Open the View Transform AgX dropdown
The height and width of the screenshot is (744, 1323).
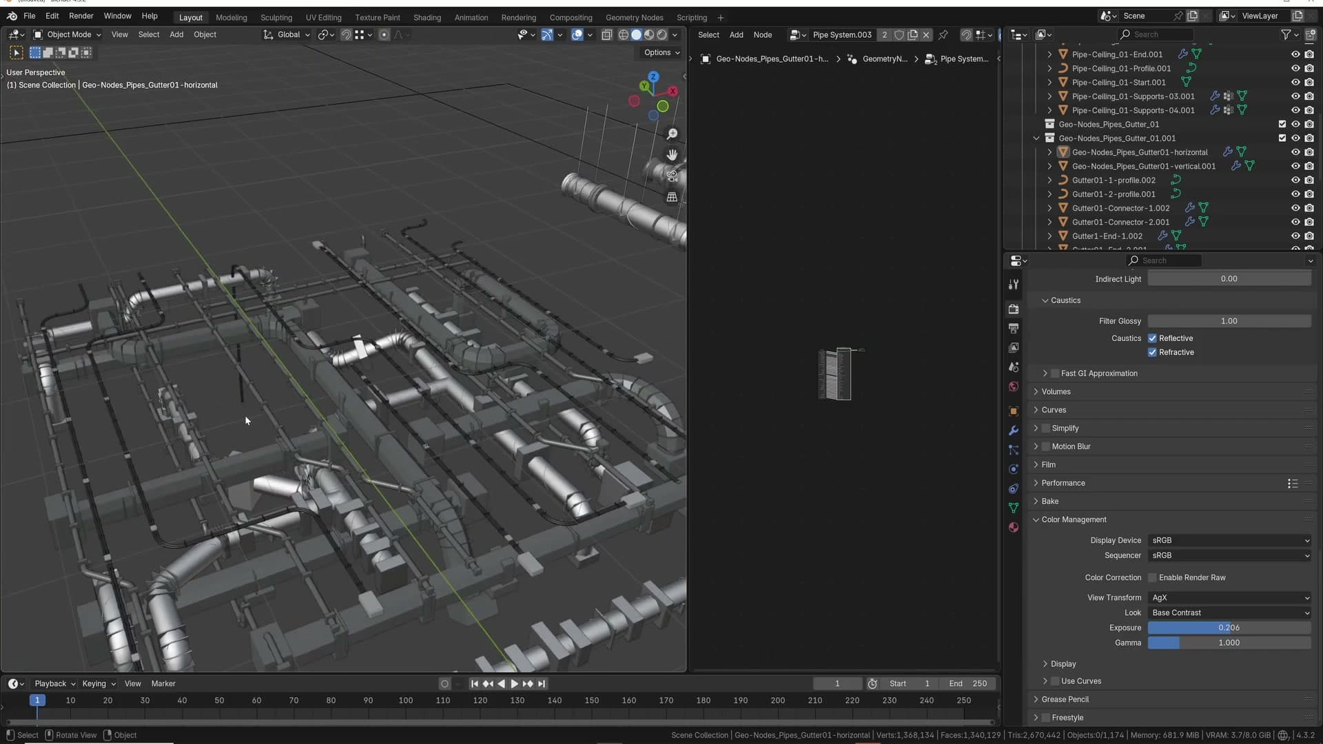[x=1229, y=598]
